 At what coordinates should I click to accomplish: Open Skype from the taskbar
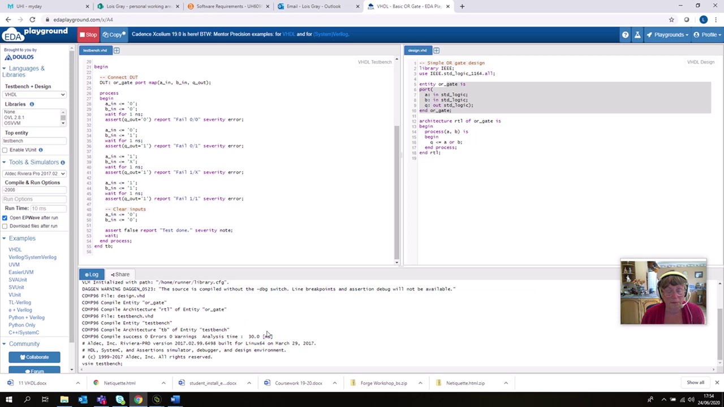click(120, 400)
